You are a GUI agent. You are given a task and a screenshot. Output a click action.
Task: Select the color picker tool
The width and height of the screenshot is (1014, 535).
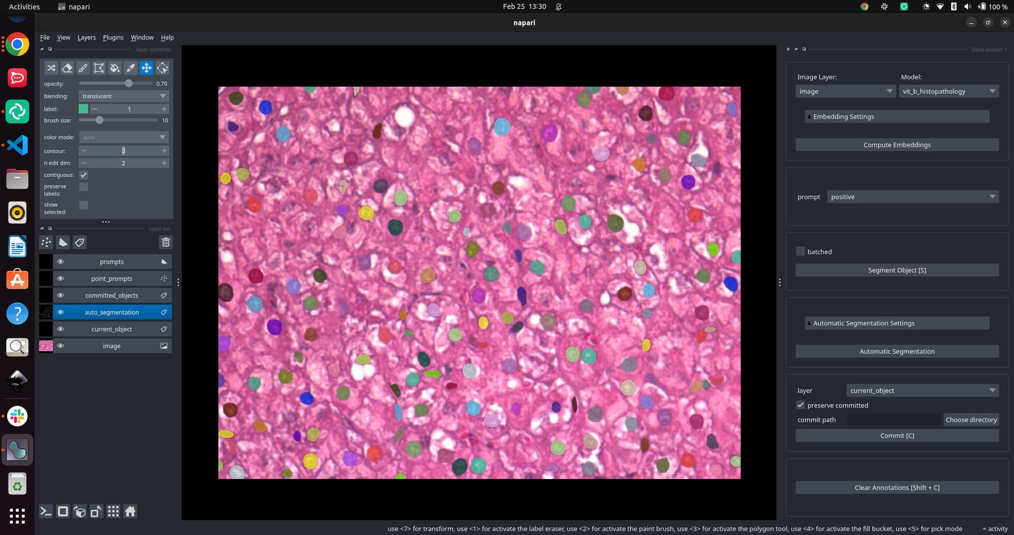click(130, 68)
